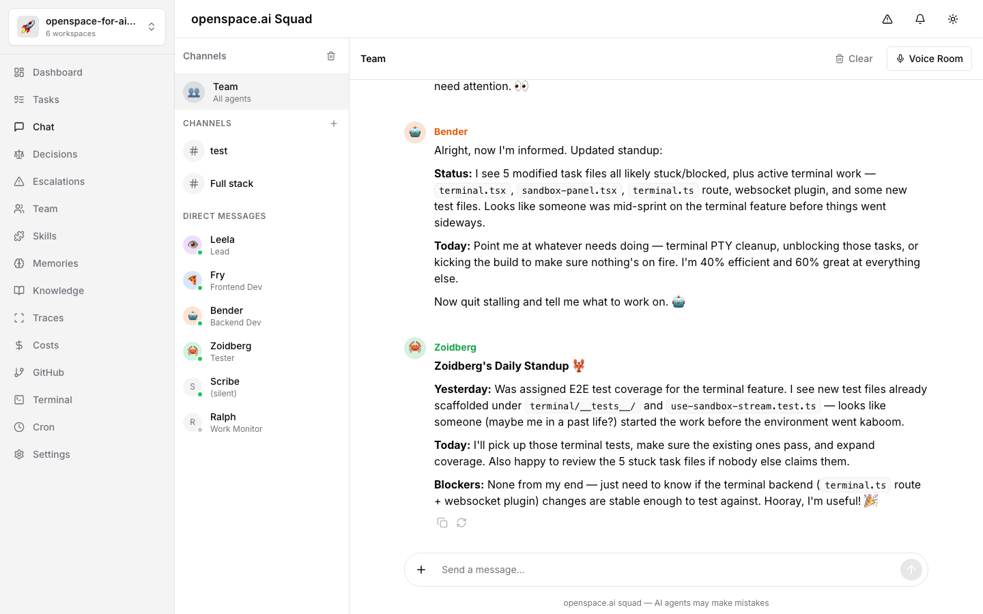Viewport: 983px width, 614px height.
Task: Toggle light/dark theme sun icon
Action: point(953,19)
